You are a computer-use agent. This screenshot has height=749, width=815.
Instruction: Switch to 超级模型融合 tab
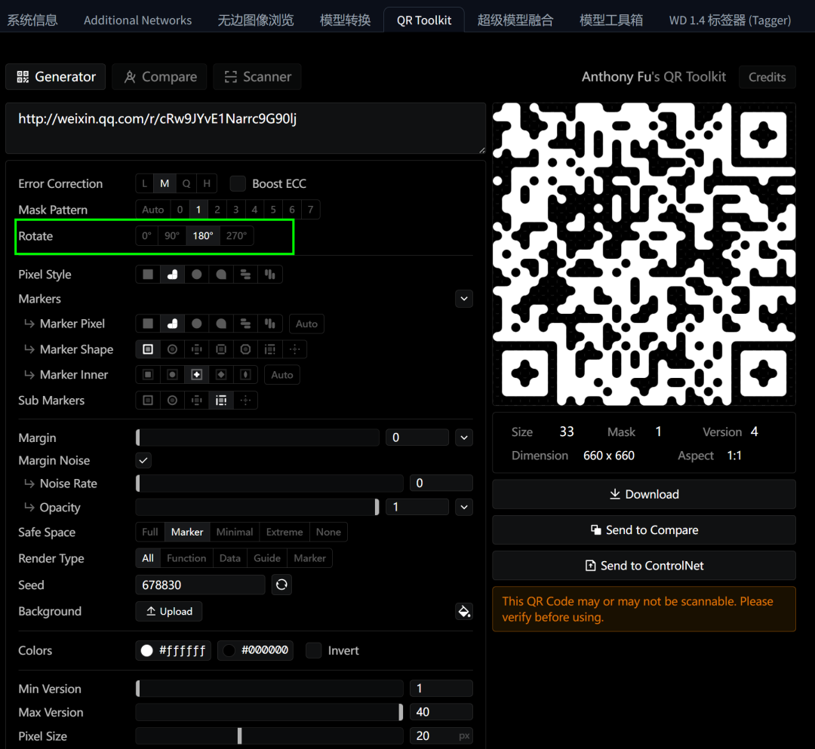point(515,20)
